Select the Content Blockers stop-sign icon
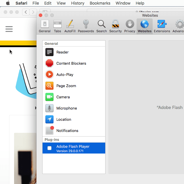This screenshot has height=184, width=184. click(x=49, y=63)
